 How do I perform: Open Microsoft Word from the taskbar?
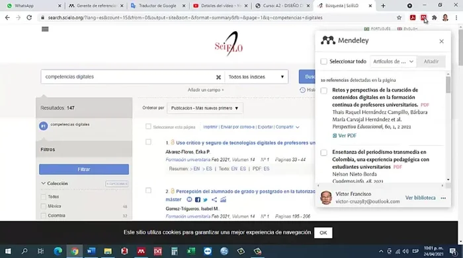coord(91,251)
